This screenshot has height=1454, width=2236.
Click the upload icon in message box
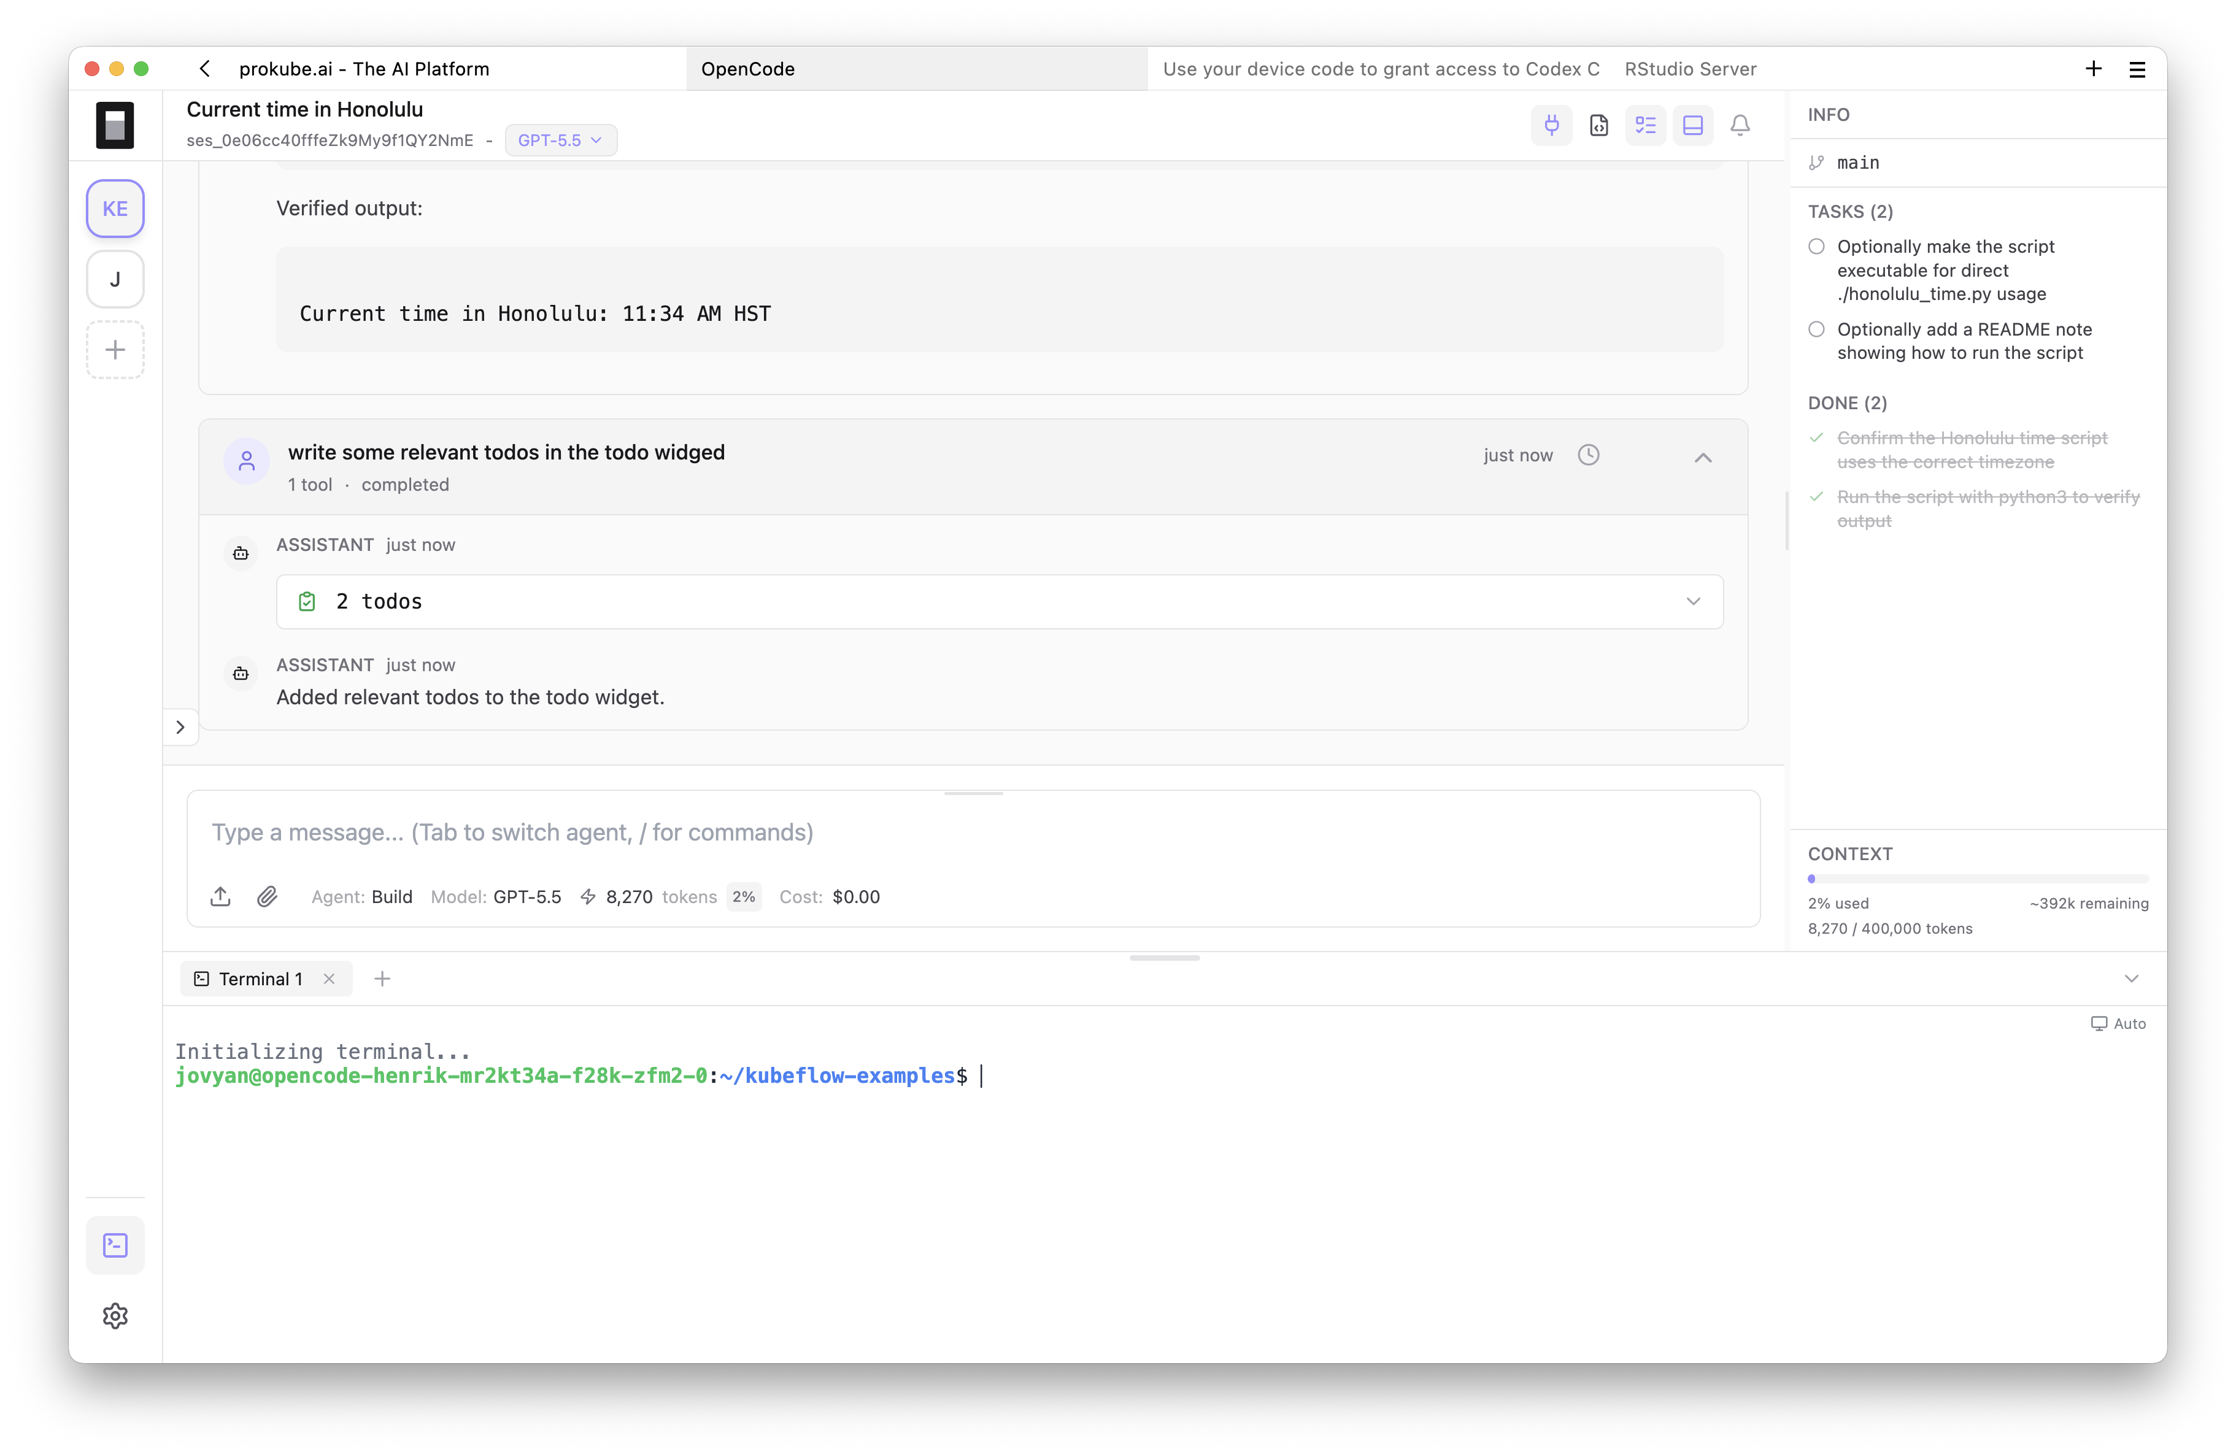point(220,896)
